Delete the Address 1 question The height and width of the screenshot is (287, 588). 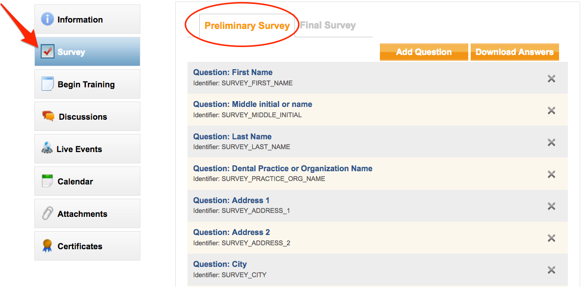pos(551,206)
